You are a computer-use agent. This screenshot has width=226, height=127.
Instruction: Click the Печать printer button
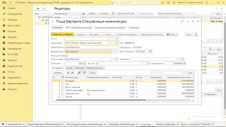click(x=172, y=34)
